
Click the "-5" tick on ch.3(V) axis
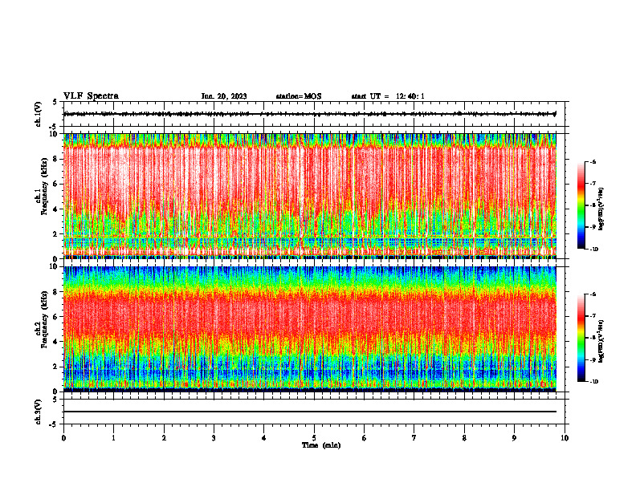(x=55, y=424)
